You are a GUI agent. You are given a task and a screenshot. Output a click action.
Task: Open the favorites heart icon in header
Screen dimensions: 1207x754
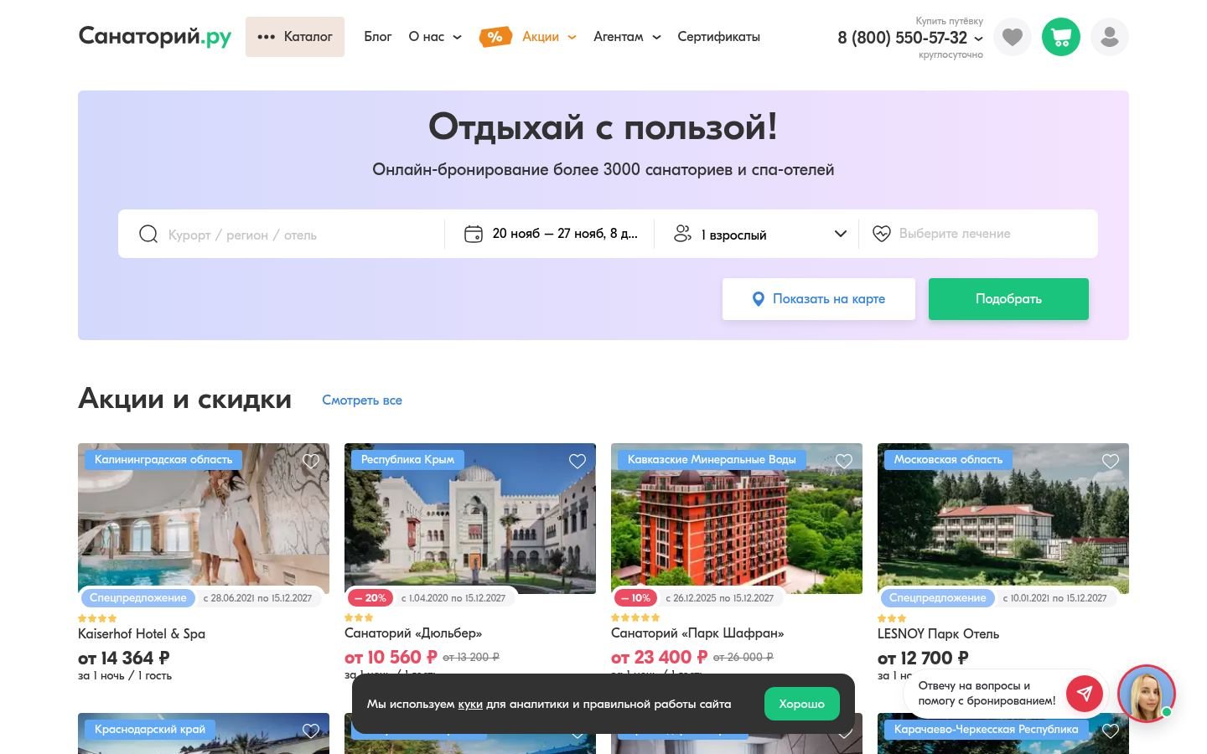click(x=1013, y=37)
